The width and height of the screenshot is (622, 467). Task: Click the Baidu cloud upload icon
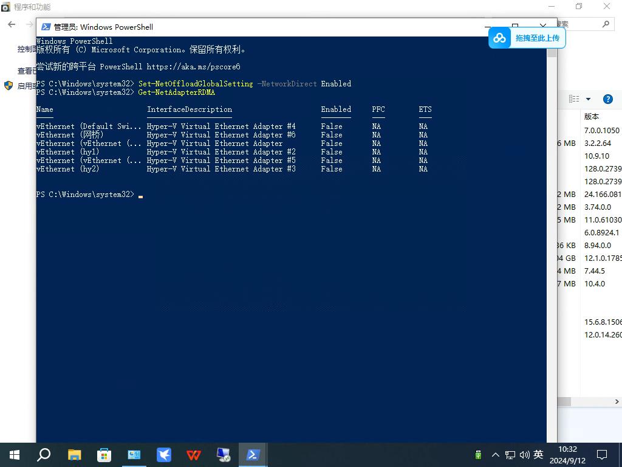click(x=499, y=38)
